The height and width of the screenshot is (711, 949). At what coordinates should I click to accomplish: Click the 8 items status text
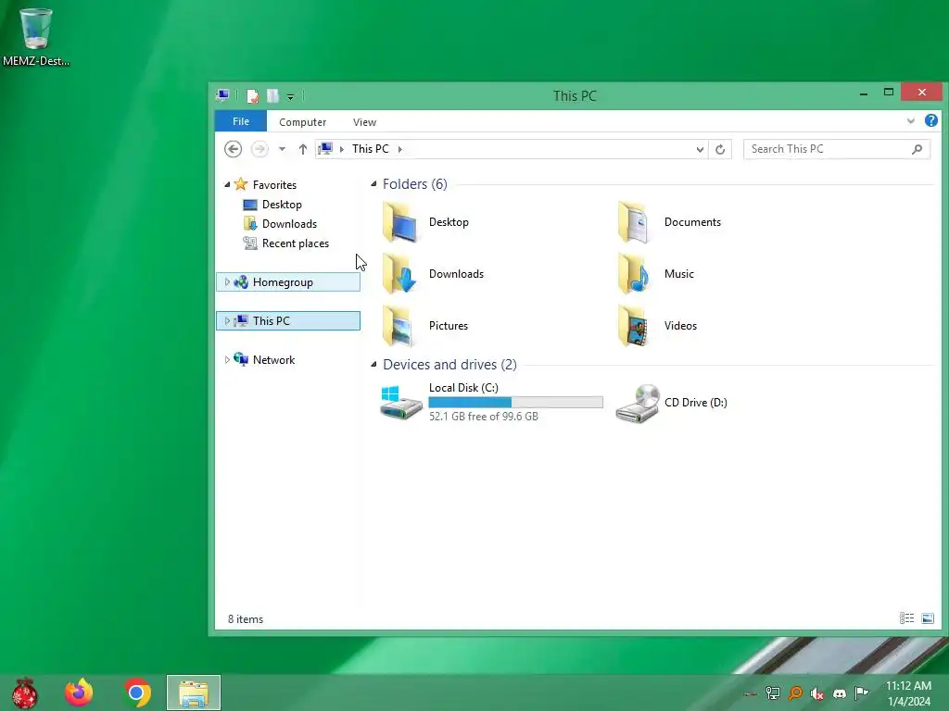click(x=245, y=619)
